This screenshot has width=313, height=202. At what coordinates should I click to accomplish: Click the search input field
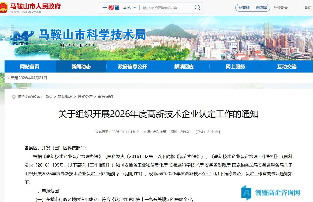click(x=166, y=8)
